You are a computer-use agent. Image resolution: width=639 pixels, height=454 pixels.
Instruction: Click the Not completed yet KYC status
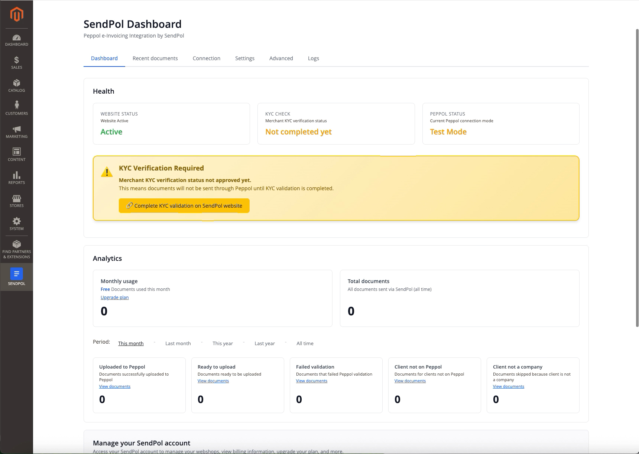click(298, 132)
